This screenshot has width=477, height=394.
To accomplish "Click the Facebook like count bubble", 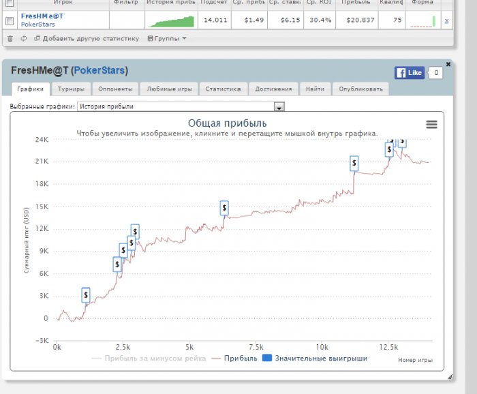I will (x=435, y=73).
